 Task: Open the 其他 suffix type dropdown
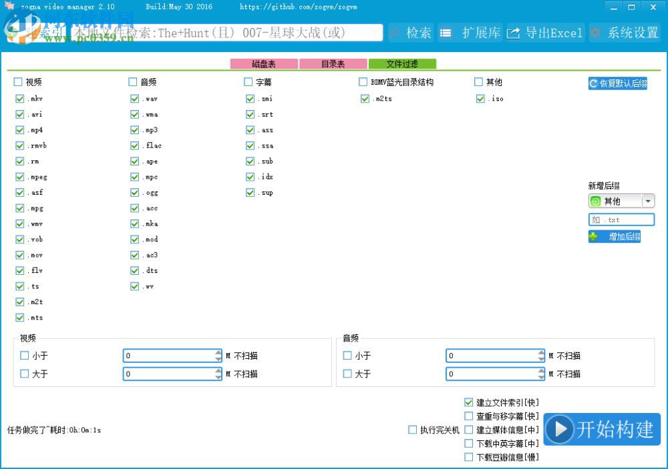(647, 200)
